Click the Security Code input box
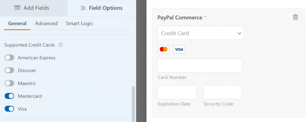The height and width of the screenshot is (122, 306). (x=222, y=92)
